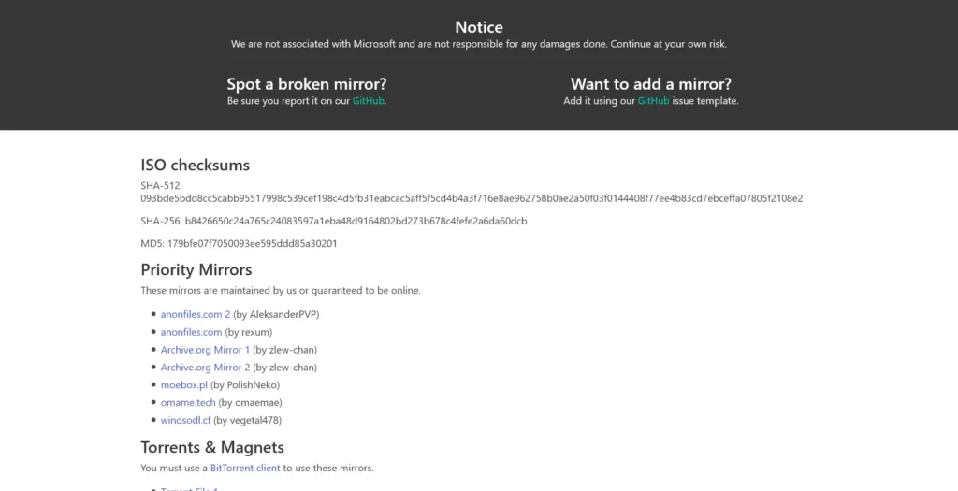Click the ISO checksums heading
This screenshot has height=491, width=958.
click(196, 166)
